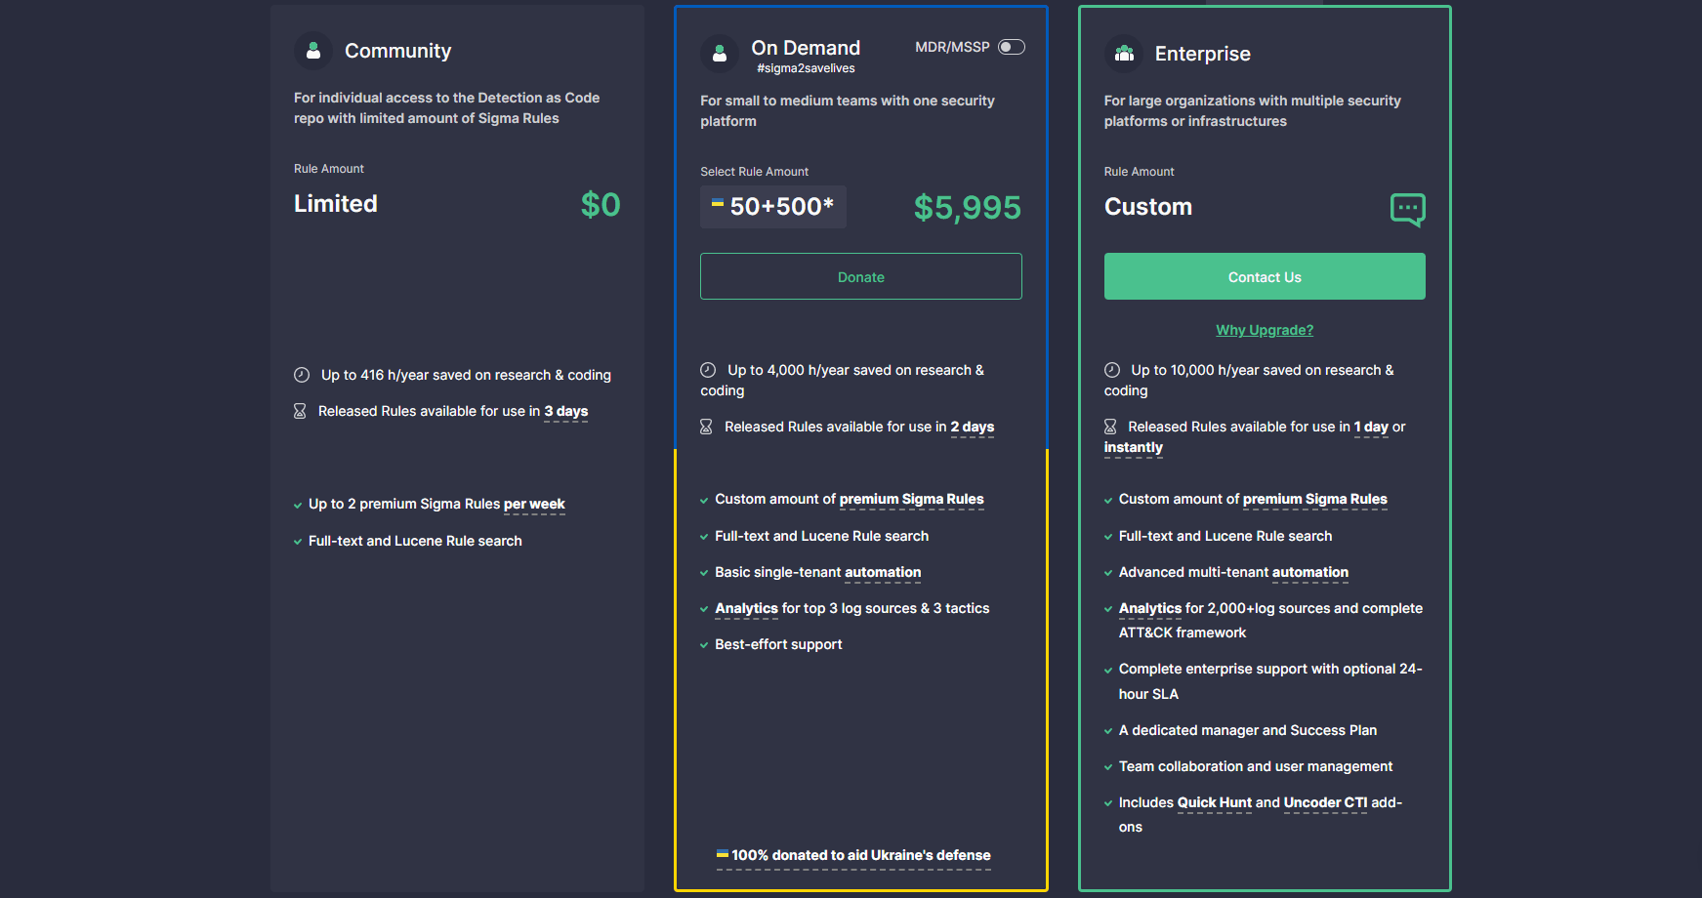Viewport: 1702px width, 898px height.
Task: Click the Uncoder CTI add-on term
Action: 1326,802
